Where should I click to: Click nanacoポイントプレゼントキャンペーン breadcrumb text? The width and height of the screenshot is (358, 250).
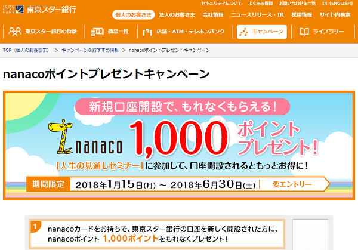[x=169, y=50]
